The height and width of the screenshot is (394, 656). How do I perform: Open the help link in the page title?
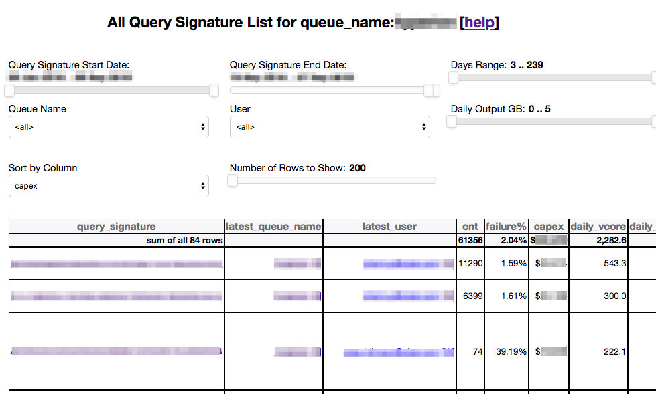point(479,23)
